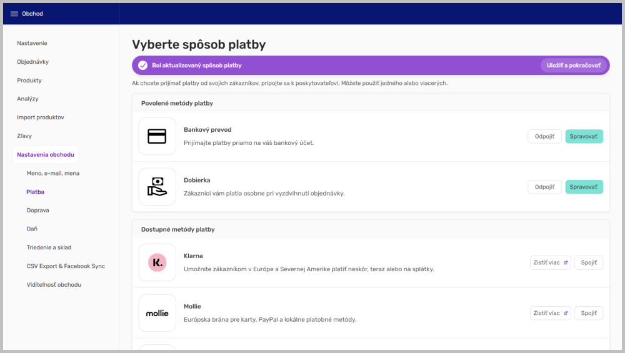Open the hamburger menu next to Obchod
The width and height of the screenshot is (625, 353).
(x=14, y=14)
